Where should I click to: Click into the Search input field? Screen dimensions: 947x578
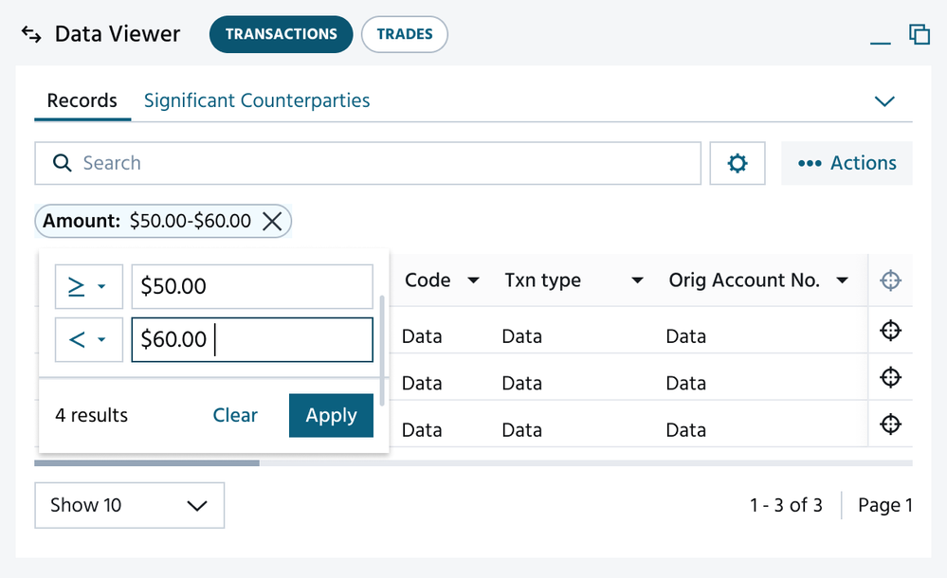point(379,163)
